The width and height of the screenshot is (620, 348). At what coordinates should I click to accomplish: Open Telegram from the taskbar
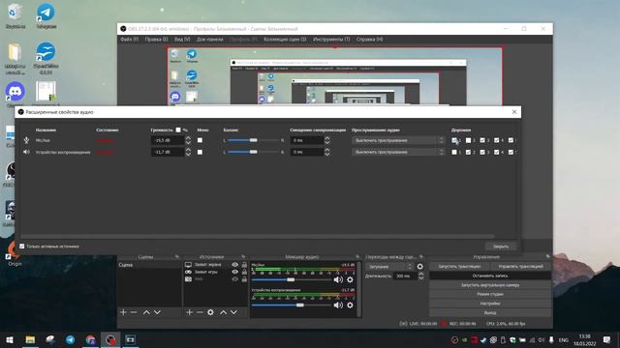point(71,339)
